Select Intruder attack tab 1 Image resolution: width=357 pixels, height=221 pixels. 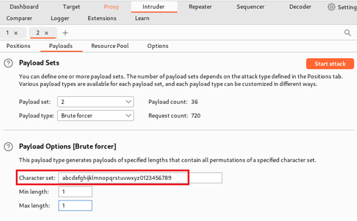(x=7, y=33)
